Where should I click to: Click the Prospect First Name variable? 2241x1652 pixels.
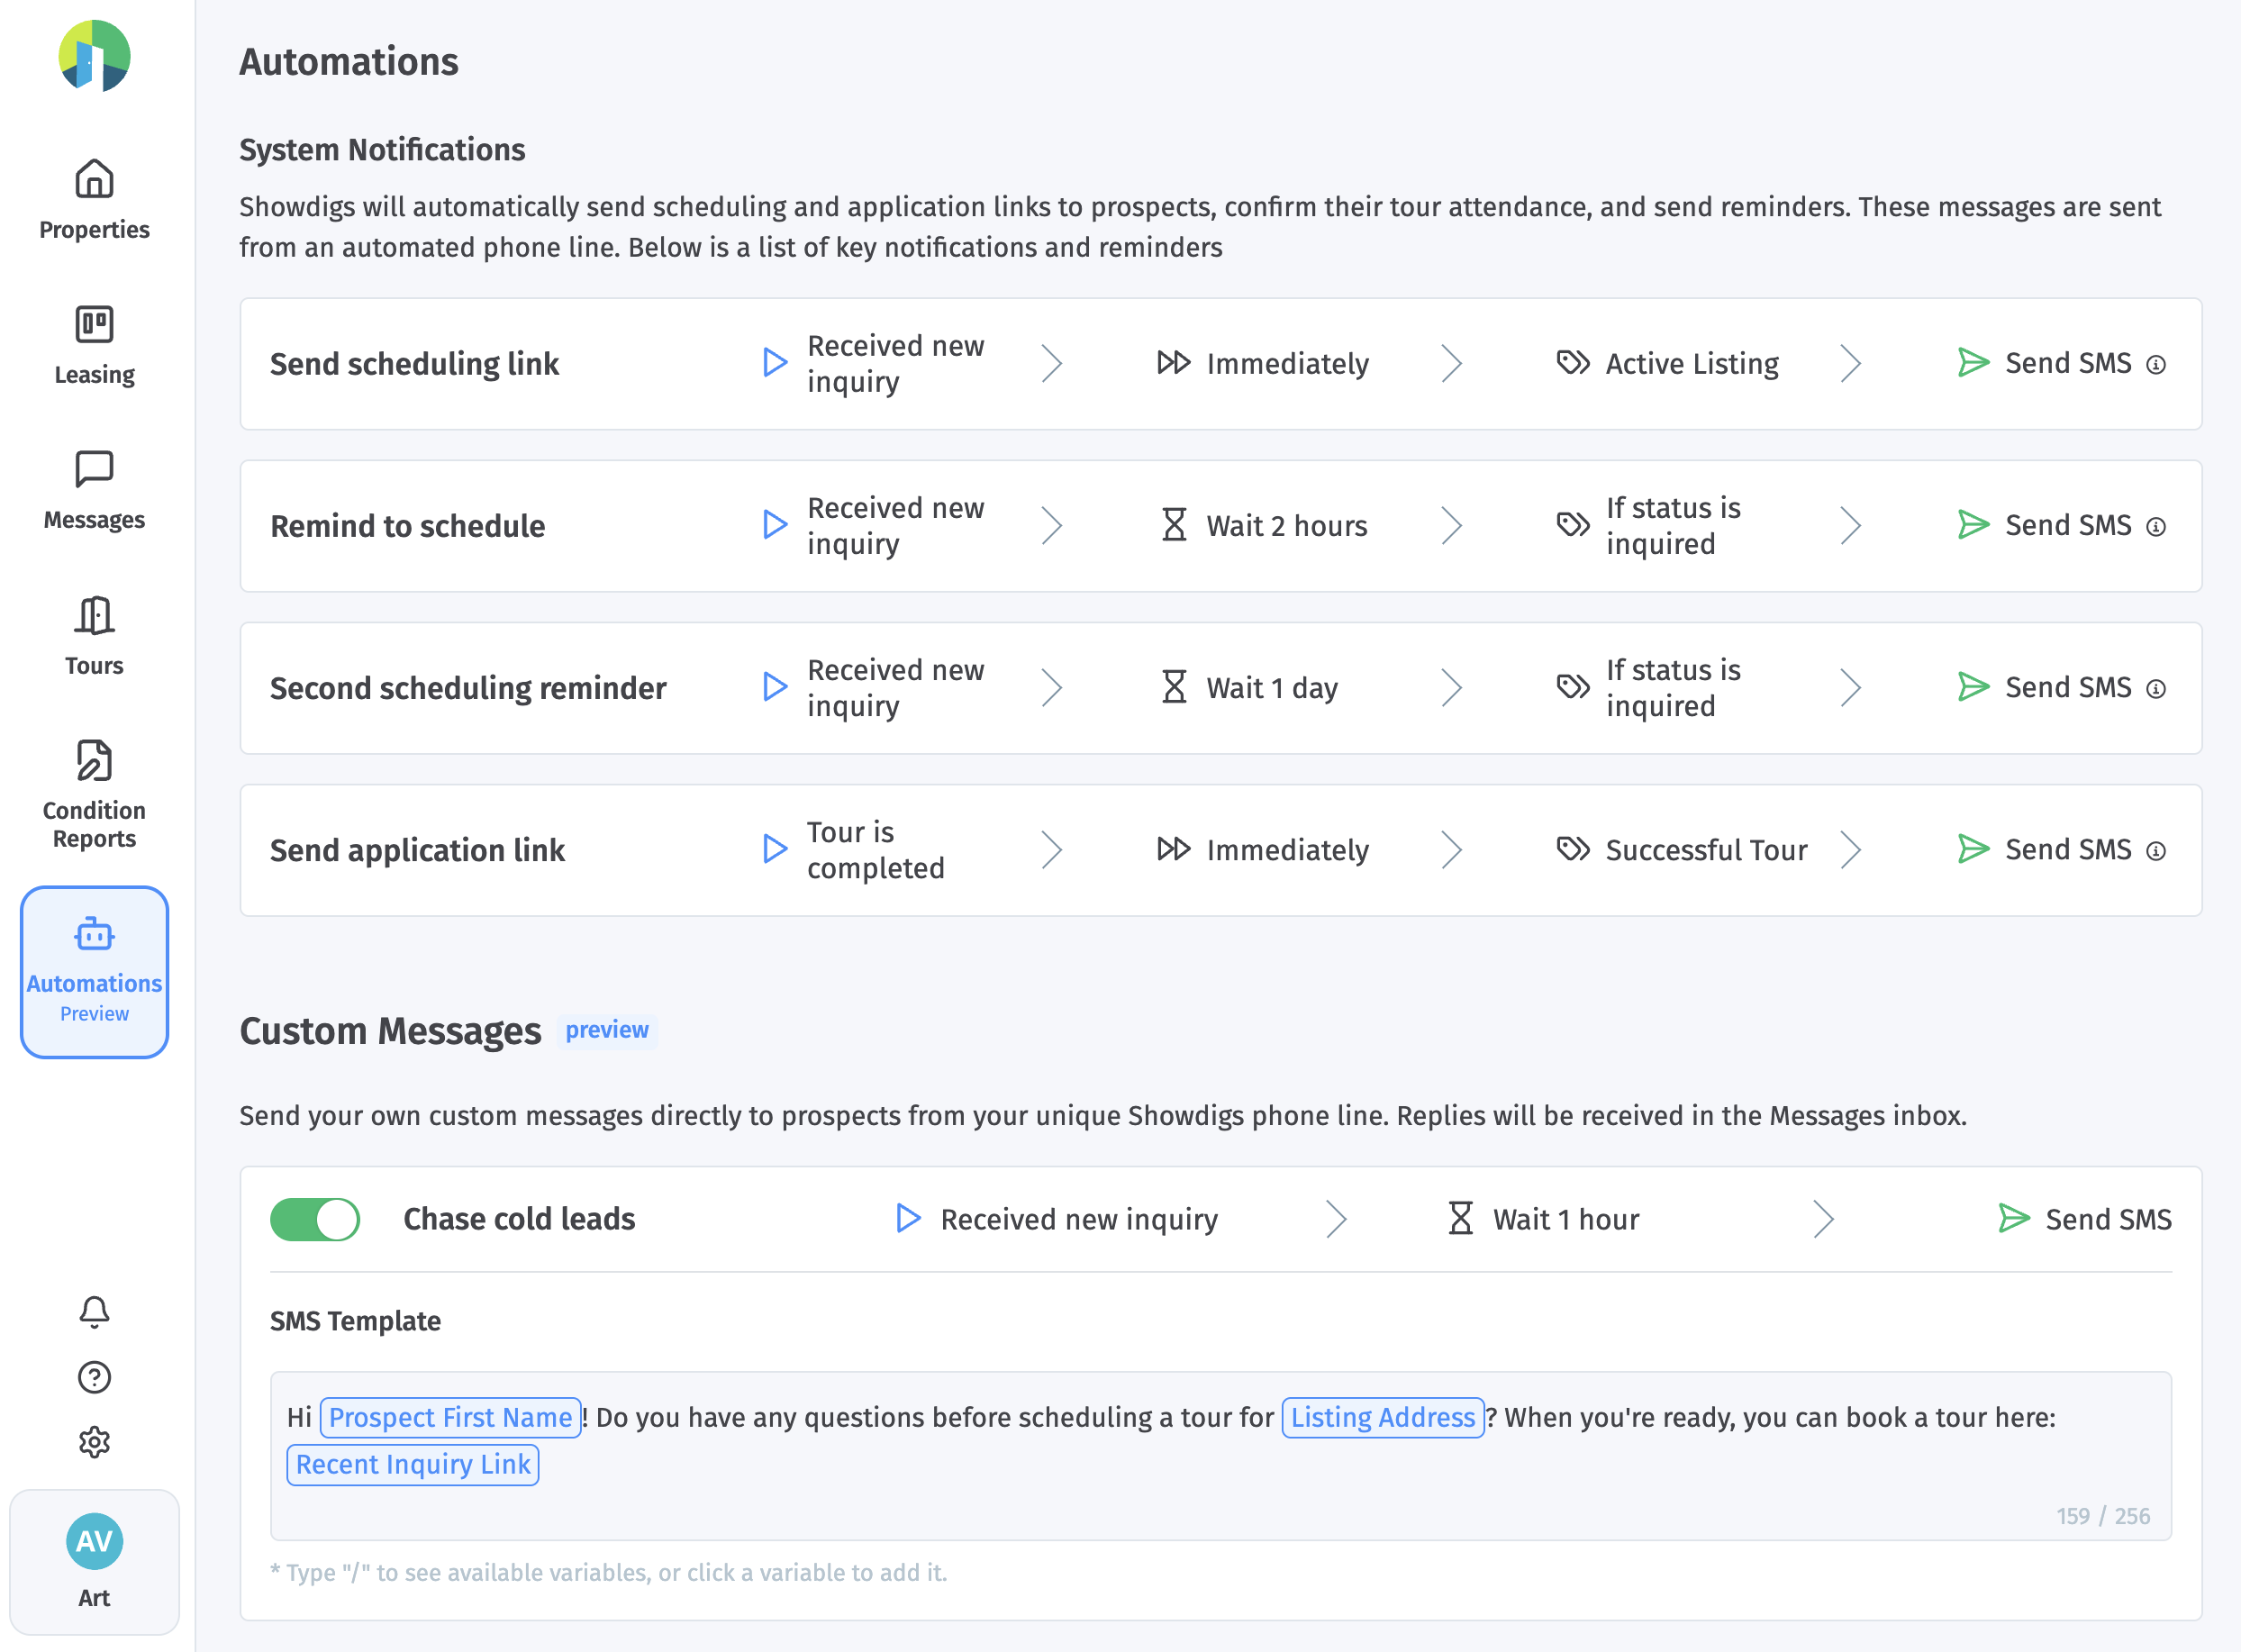pos(450,1417)
